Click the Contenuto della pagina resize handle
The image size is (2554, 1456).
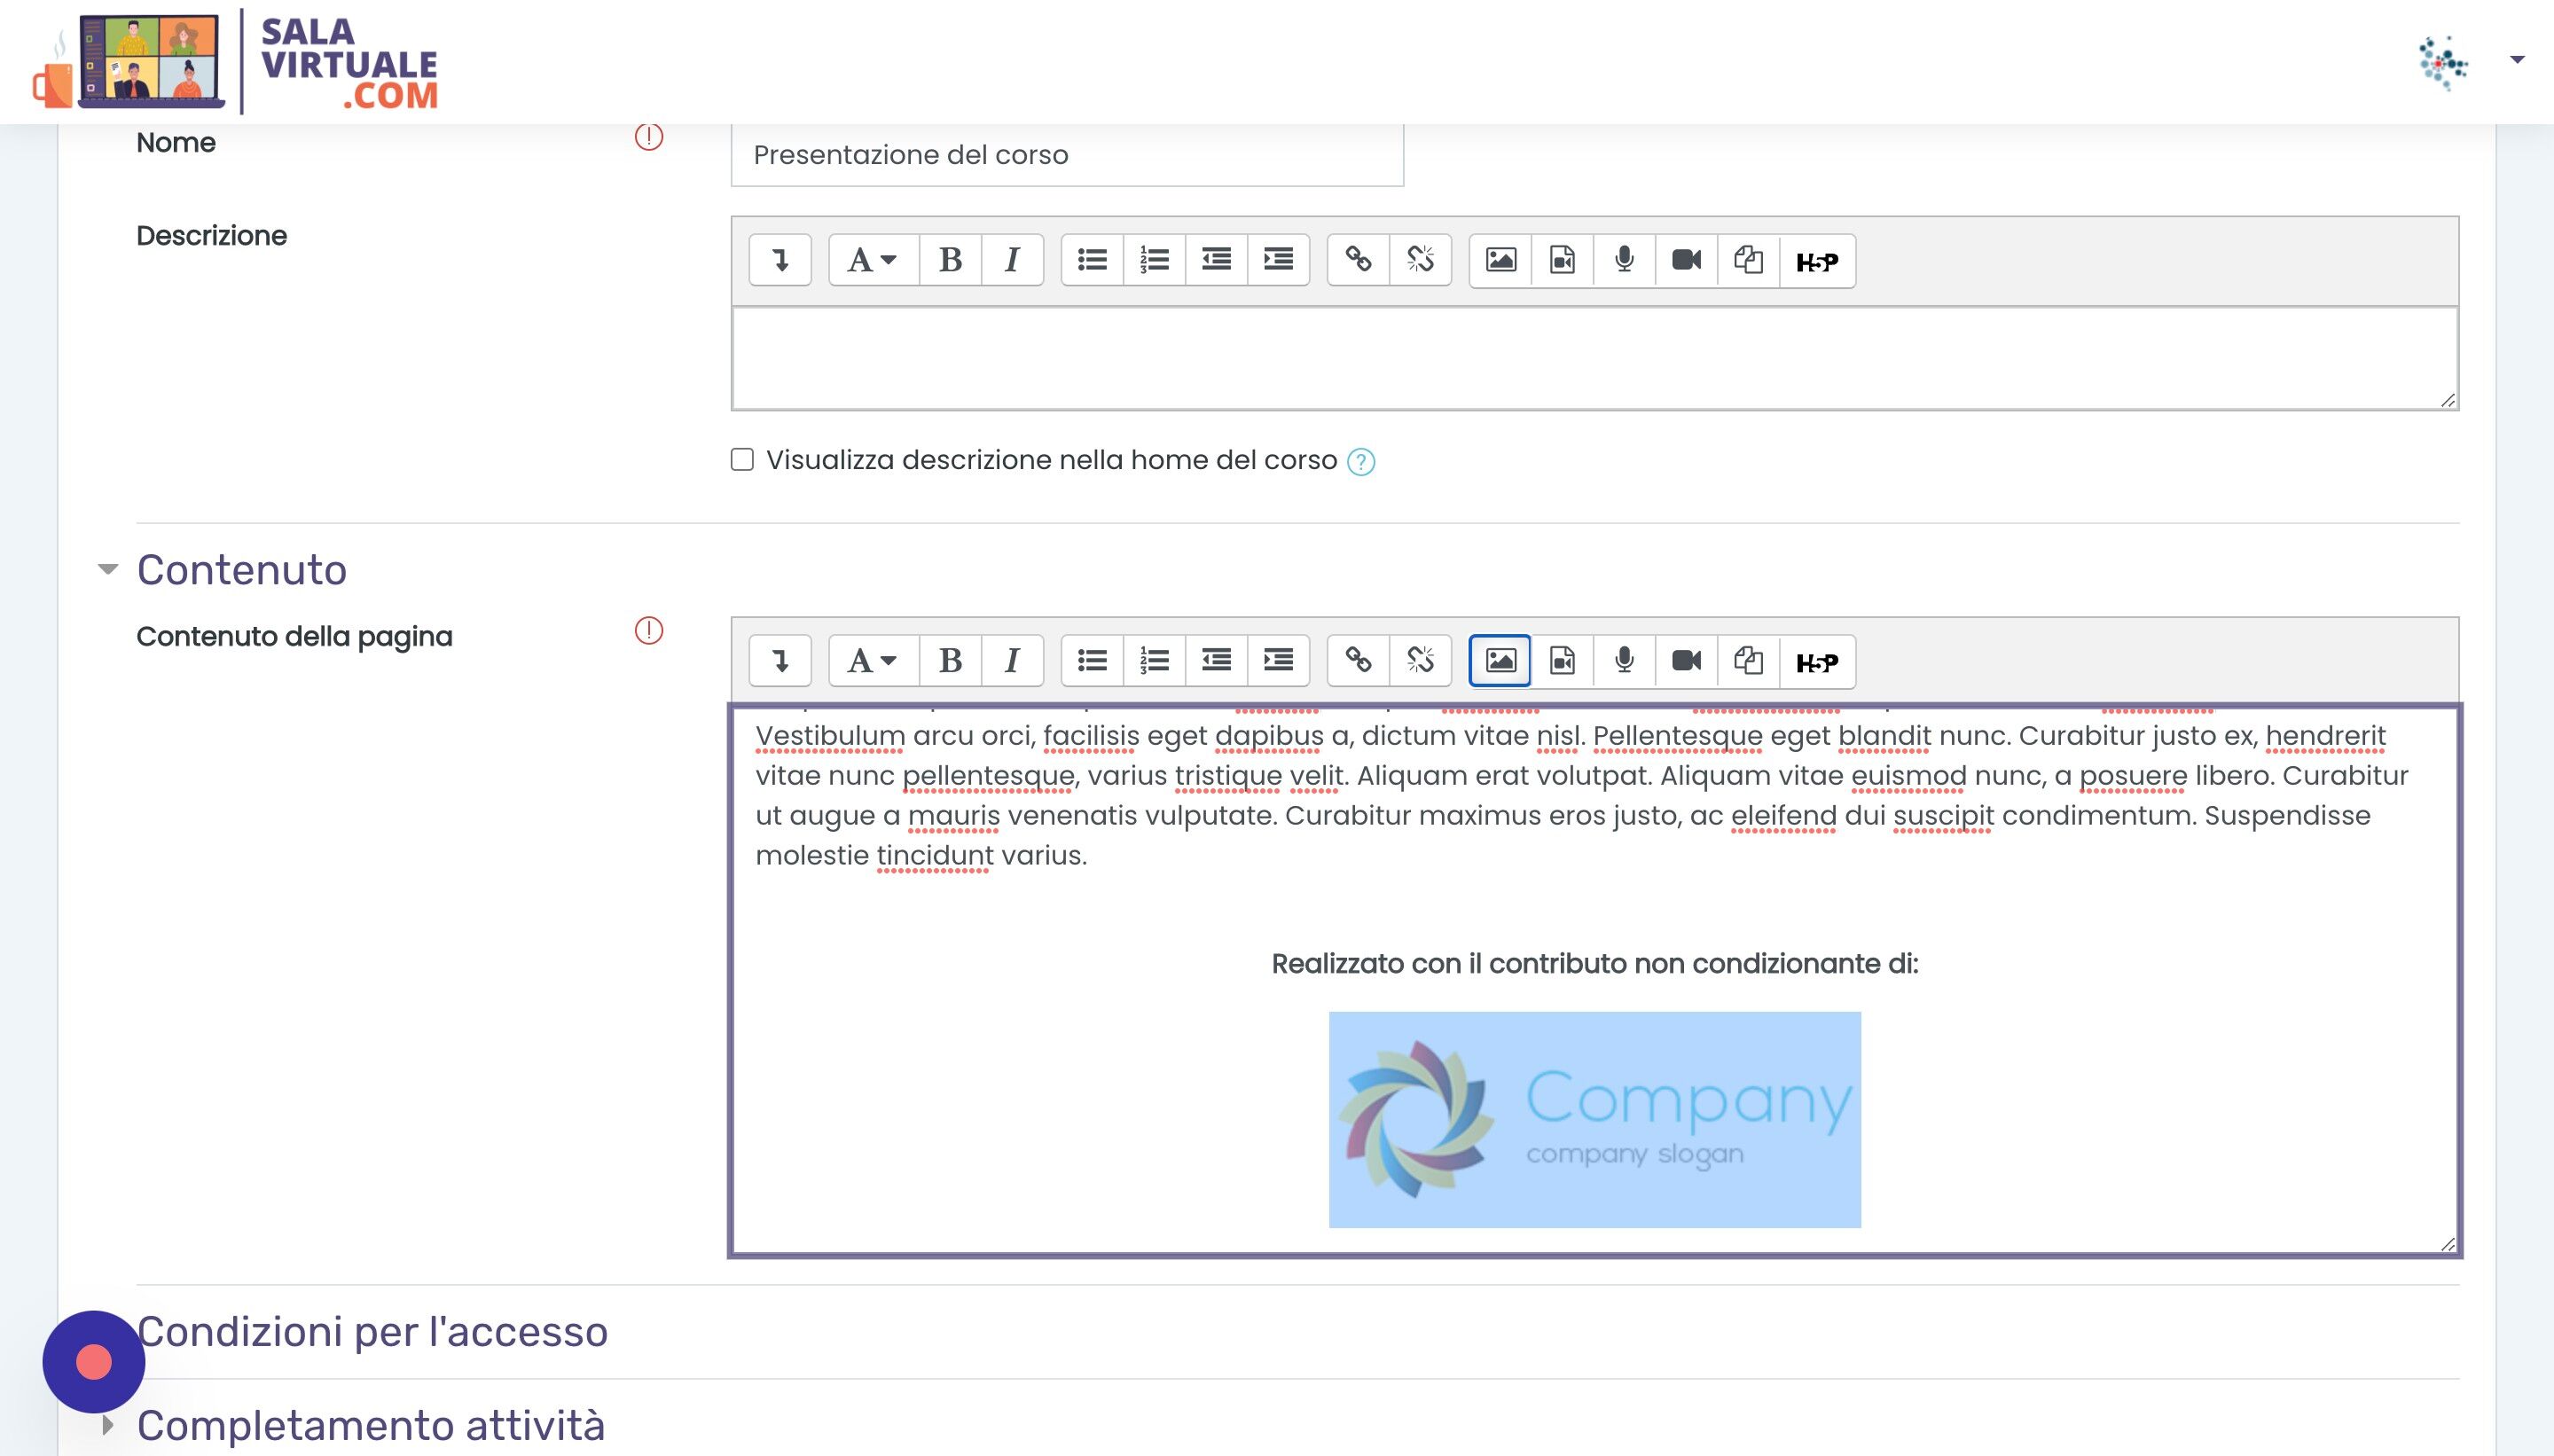[x=2448, y=1244]
